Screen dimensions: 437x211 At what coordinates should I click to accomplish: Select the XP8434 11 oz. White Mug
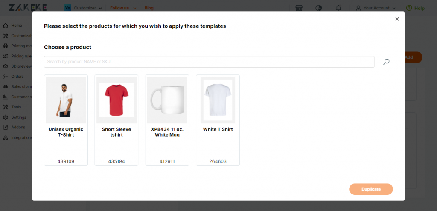(x=167, y=120)
